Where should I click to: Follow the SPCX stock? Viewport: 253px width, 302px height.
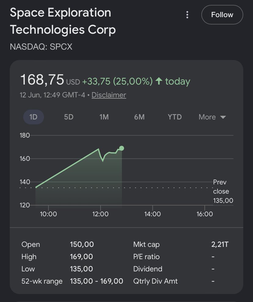tap(222, 15)
